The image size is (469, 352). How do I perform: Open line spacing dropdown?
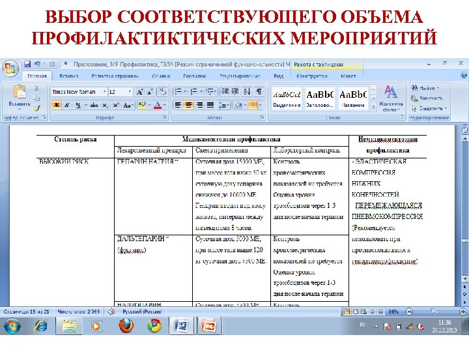coord(223,105)
